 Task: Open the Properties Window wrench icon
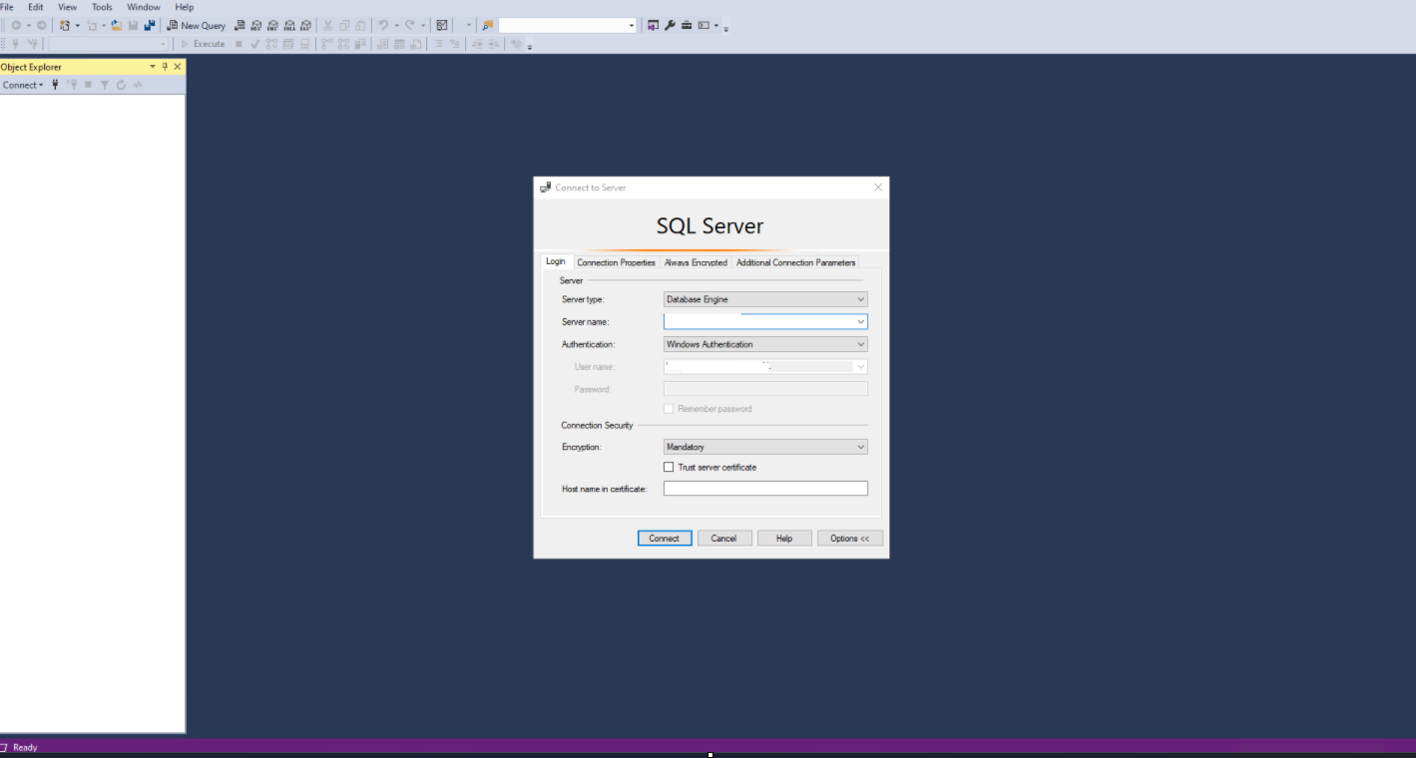tap(670, 25)
